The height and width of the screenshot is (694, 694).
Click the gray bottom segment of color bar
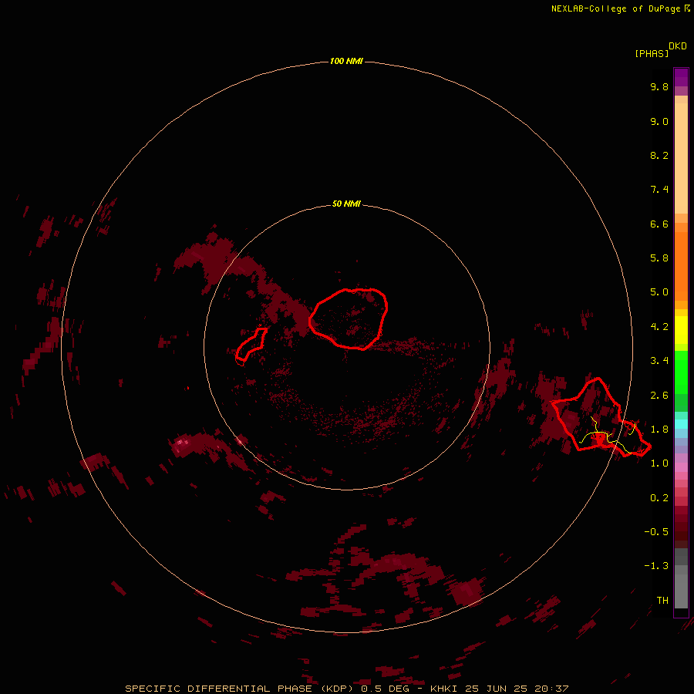click(681, 593)
